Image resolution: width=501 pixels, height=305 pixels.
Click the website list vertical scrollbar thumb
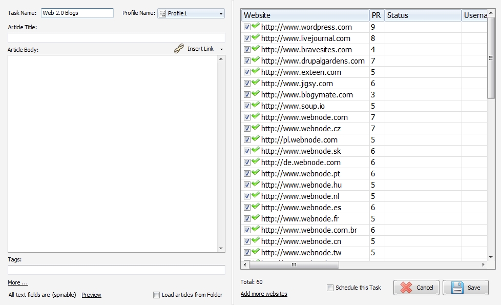coord(491,57)
